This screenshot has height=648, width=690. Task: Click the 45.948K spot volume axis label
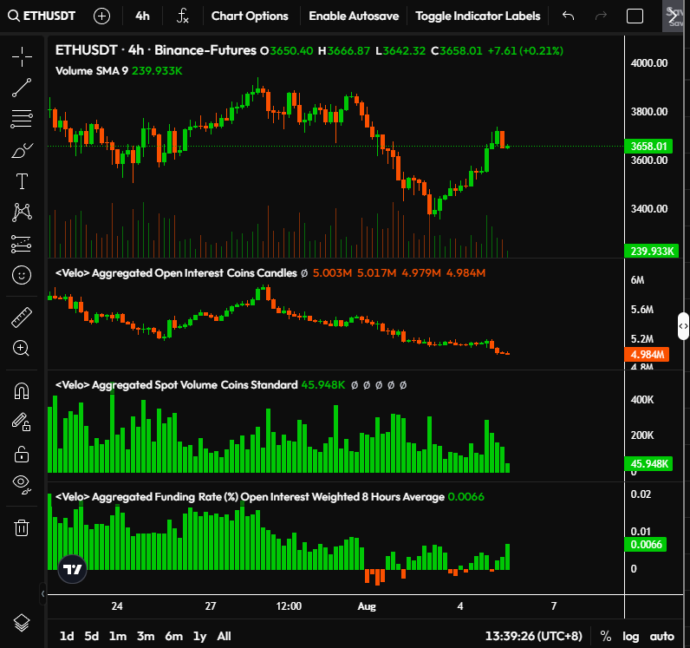click(648, 464)
